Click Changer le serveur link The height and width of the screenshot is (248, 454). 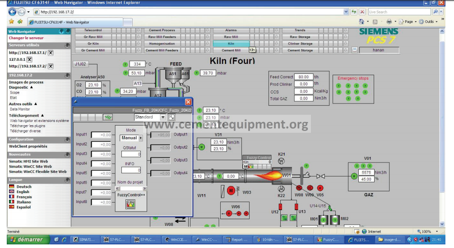tap(26, 38)
